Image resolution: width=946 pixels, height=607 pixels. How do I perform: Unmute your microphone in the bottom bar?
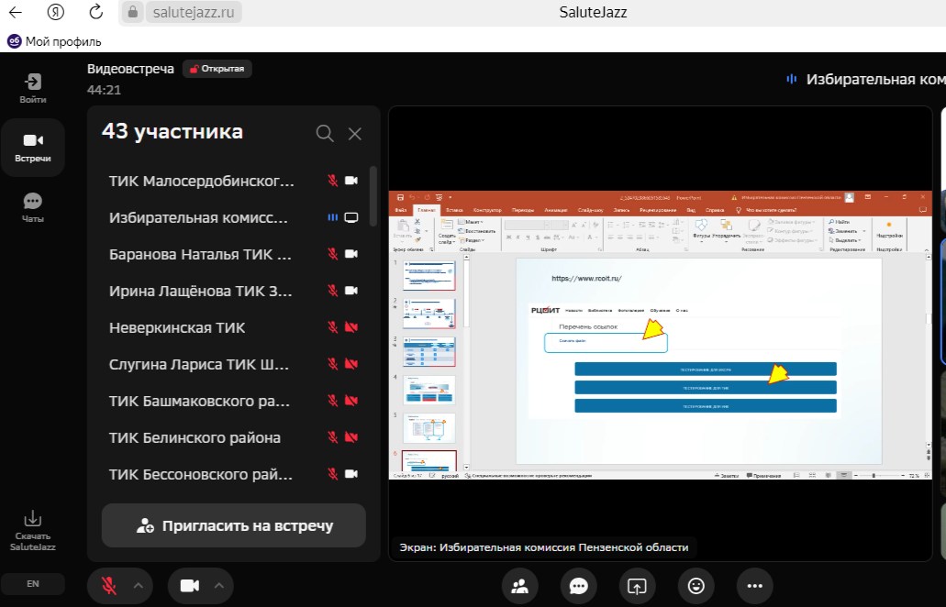(x=108, y=585)
